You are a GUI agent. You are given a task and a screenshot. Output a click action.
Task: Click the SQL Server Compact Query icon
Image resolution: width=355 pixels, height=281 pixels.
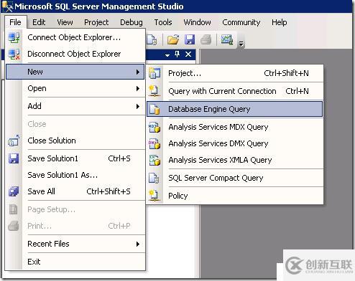[154, 178]
